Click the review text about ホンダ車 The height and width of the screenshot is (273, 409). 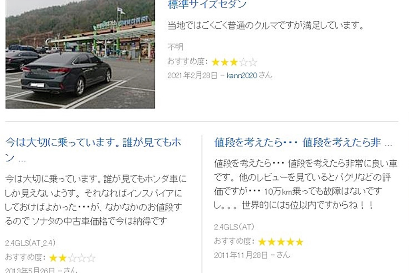96,200
